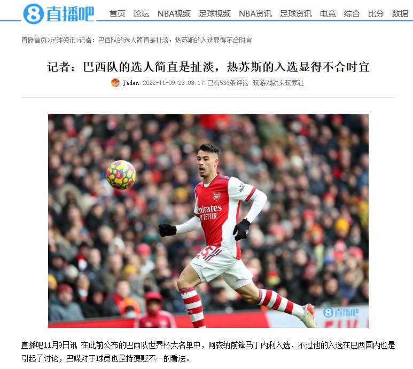Screen dimensions: 413x369
Task: Open the 论坛 menu item
Action: point(141,14)
